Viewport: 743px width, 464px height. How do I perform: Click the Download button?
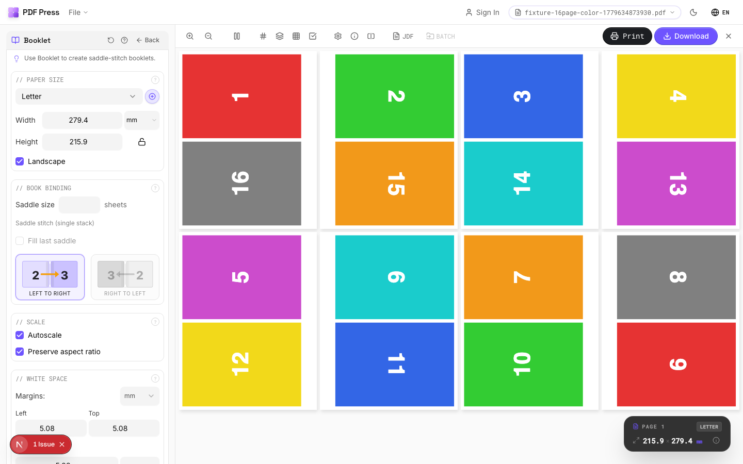(686, 36)
